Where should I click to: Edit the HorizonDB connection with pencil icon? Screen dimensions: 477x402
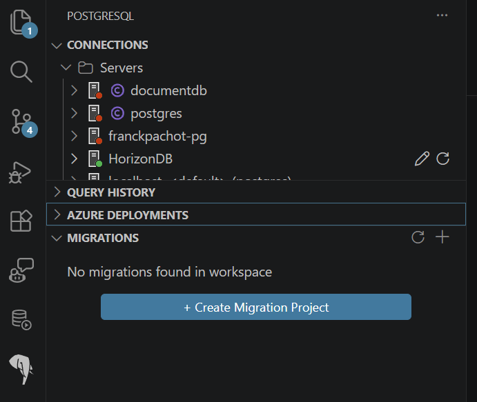click(422, 159)
